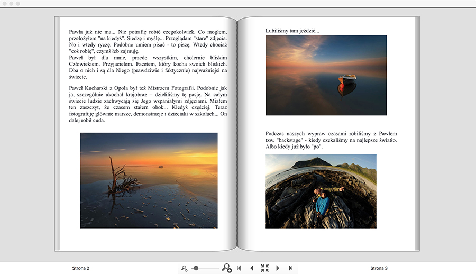The width and height of the screenshot is (476, 274).
Task: Click the zoom slider handle
Action: tap(196, 268)
